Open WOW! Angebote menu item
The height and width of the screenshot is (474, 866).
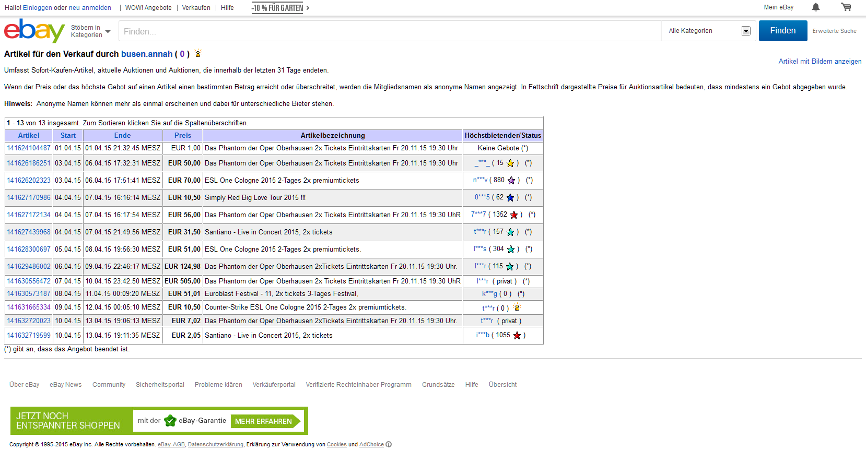(148, 8)
